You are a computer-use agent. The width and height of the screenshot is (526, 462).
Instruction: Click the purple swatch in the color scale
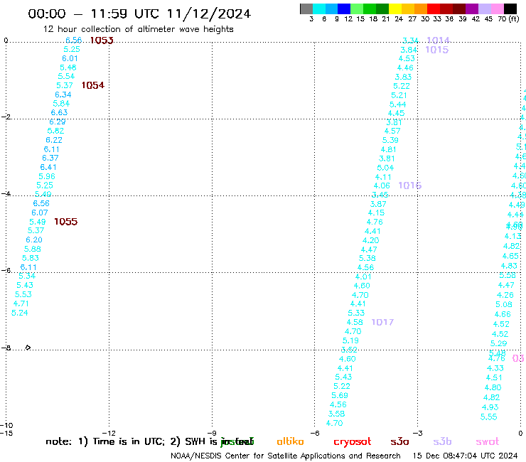click(x=472, y=9)
